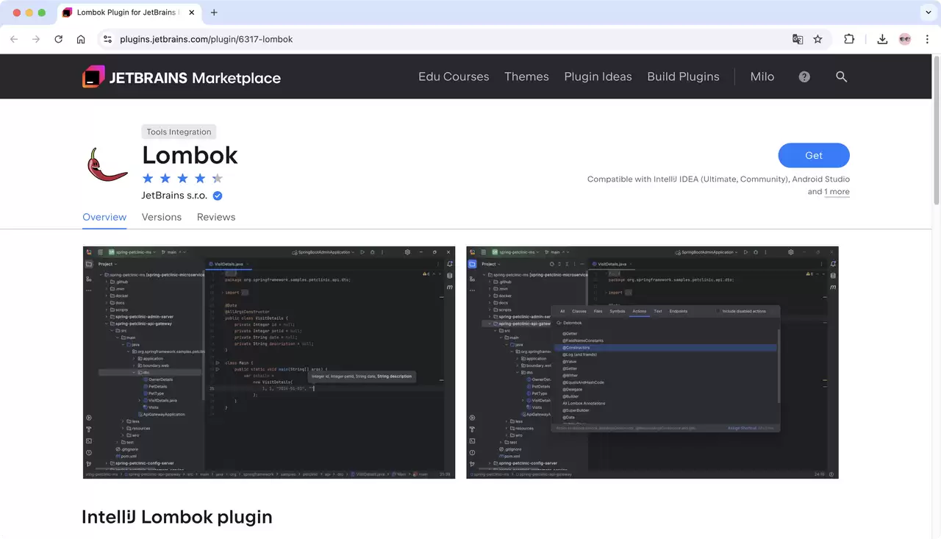
Task: Click the 'Compatible with IntelliJ IDEA' text
Action: (x=718, y=179)
